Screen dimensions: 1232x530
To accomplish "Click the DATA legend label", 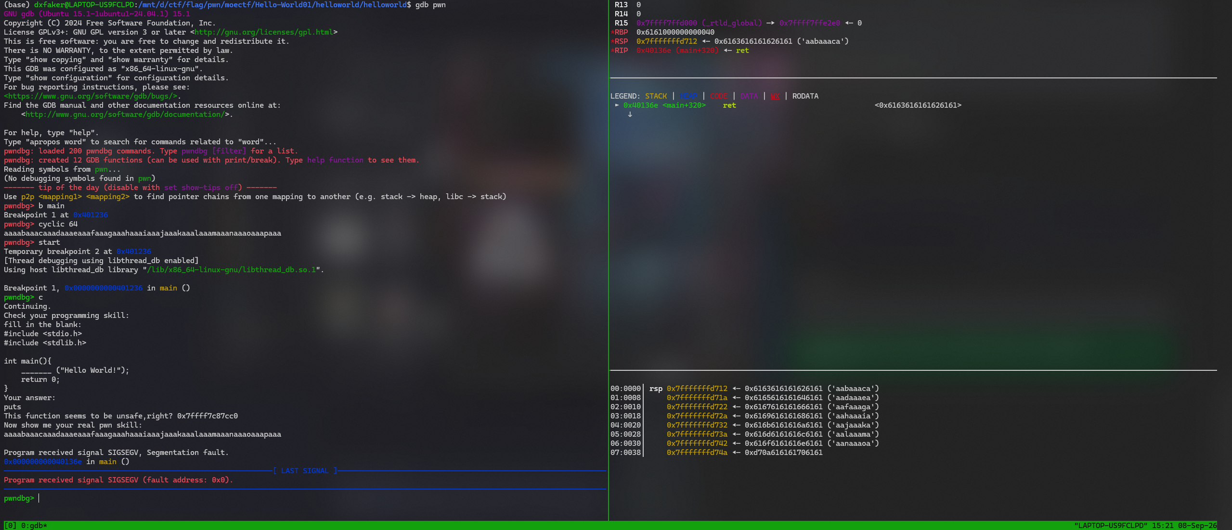I will [749, 96].
